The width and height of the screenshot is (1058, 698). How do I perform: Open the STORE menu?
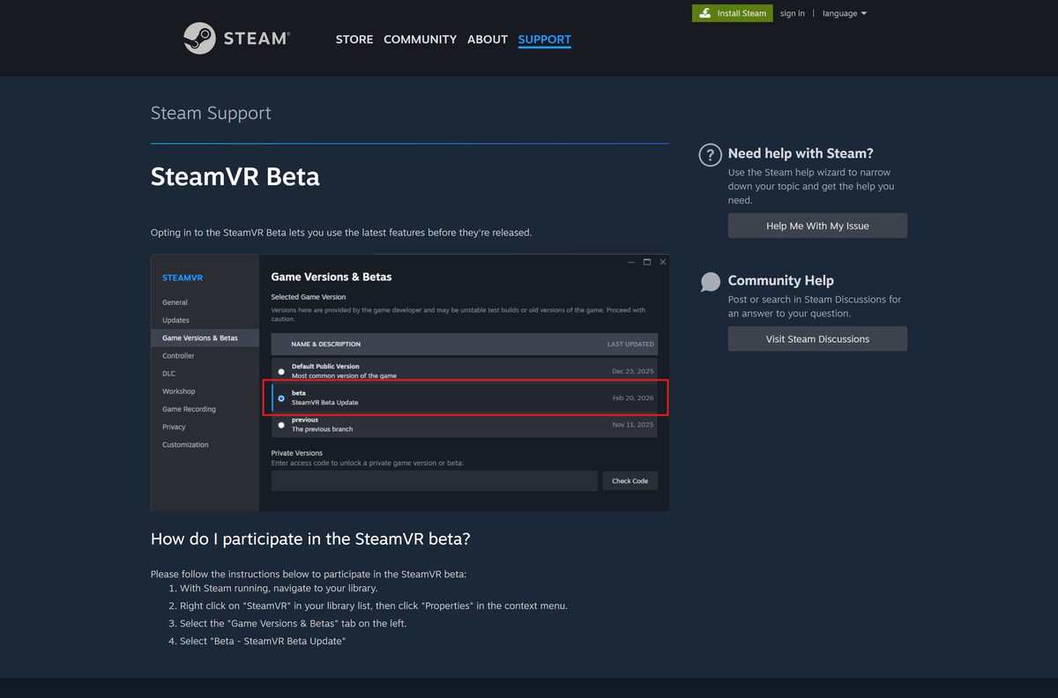coord(354,40)
